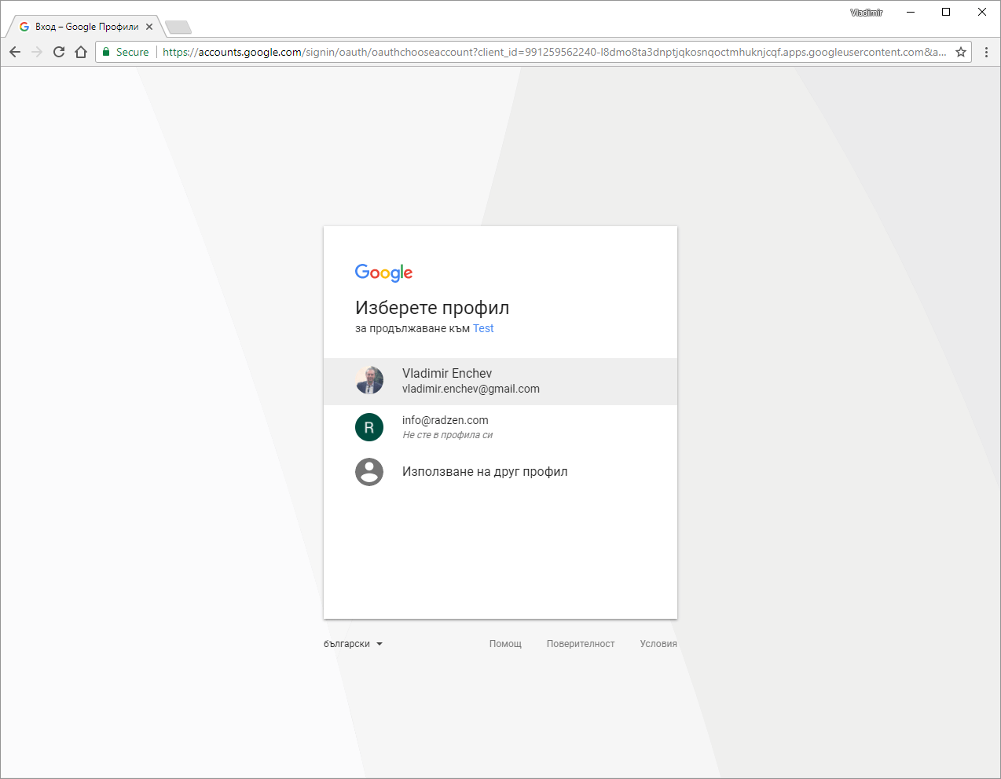Image resolution: width=1001 pixels, height=779 pixels.
Task: Open the Test app link
Action: (483, 328)
